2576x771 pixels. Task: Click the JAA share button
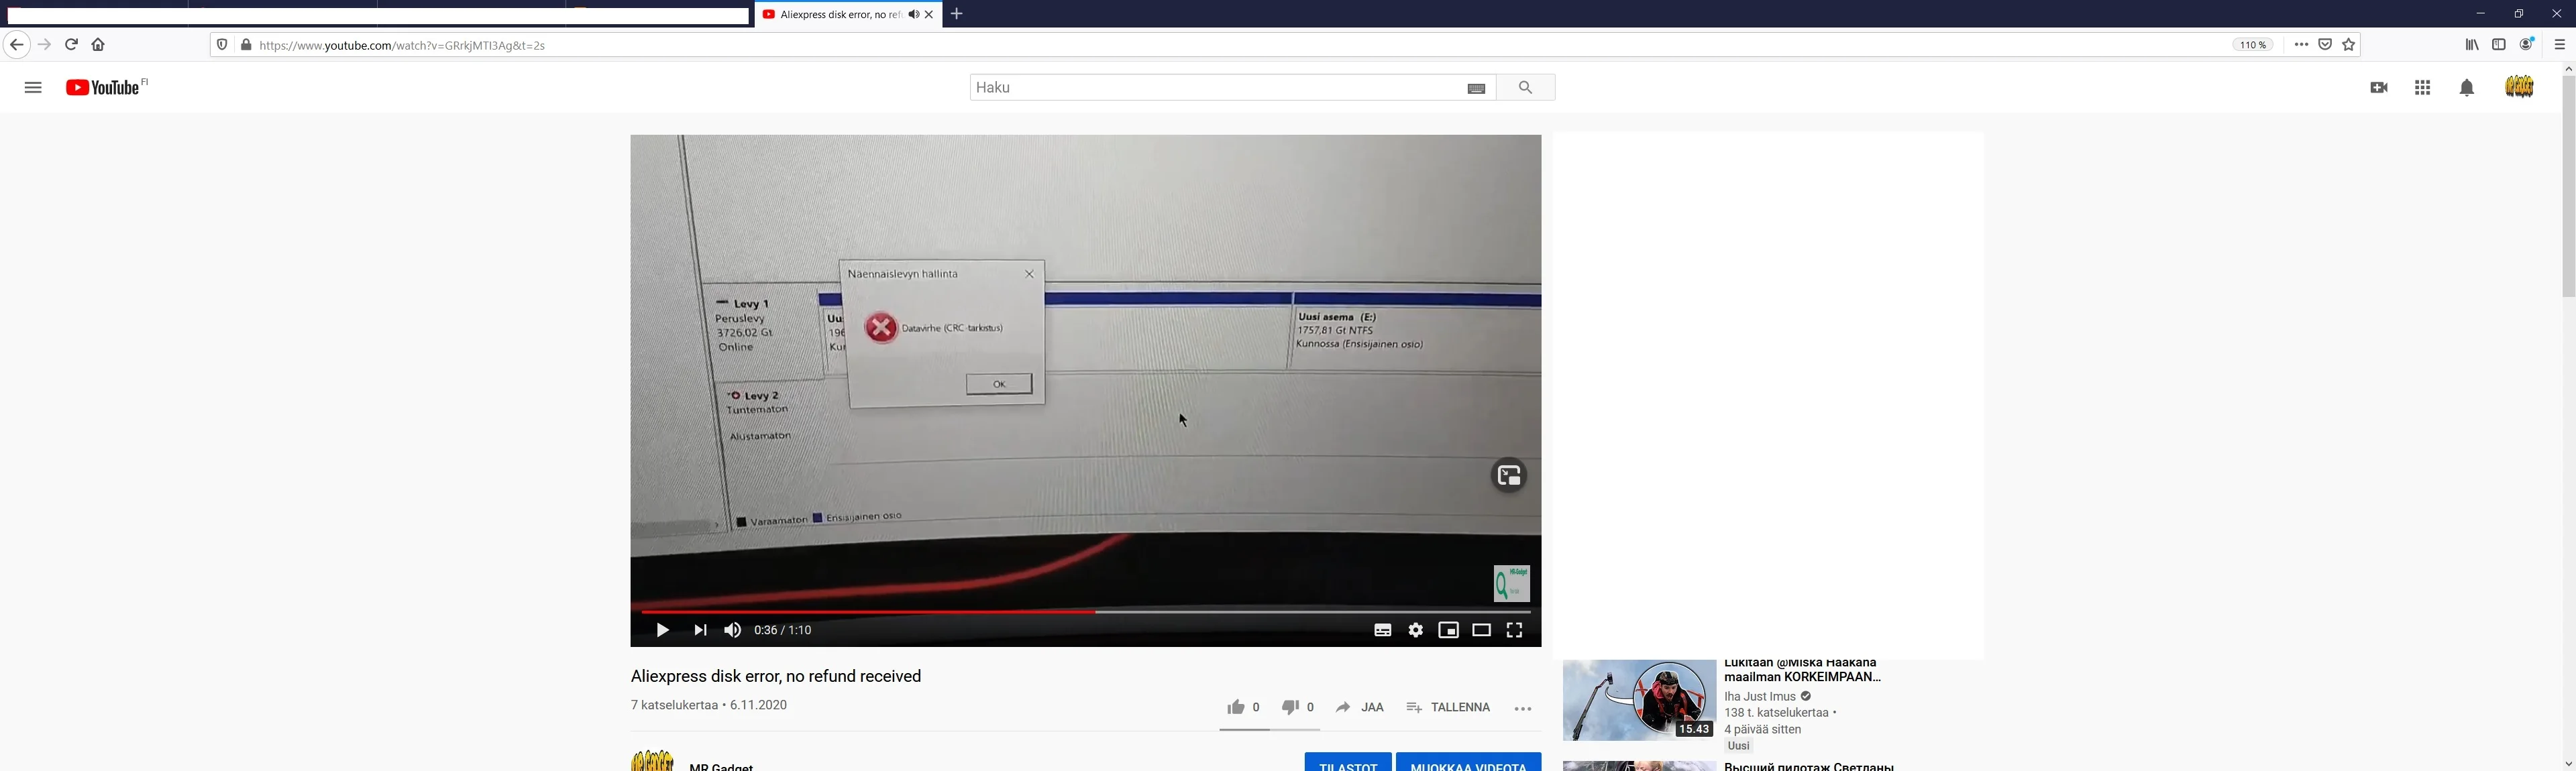(1360, 707)
